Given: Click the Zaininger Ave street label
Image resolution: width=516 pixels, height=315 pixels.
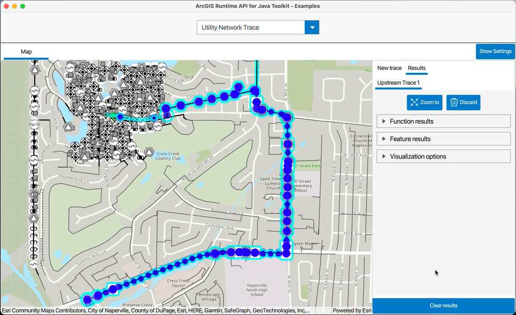Looking at the screenshot, I should pos(219,226).
